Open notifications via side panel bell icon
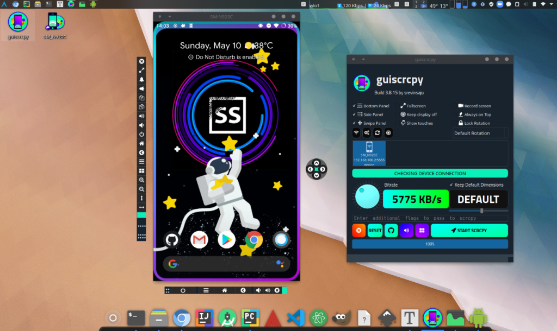Image resolution: width=557 pixels, height=331 pixels. tap(141, 79)
